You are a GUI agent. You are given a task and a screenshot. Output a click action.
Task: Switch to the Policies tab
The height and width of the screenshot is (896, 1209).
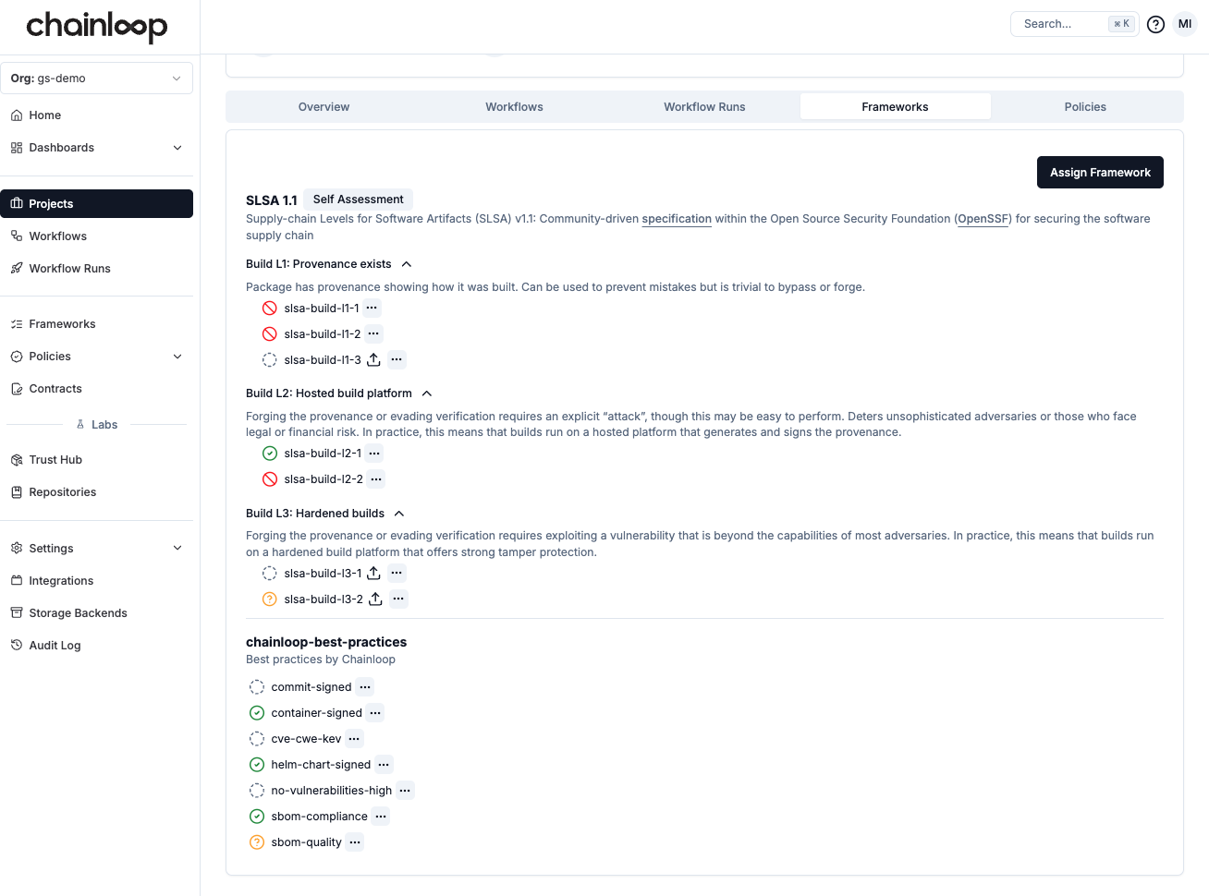(x=1085, y=107)
